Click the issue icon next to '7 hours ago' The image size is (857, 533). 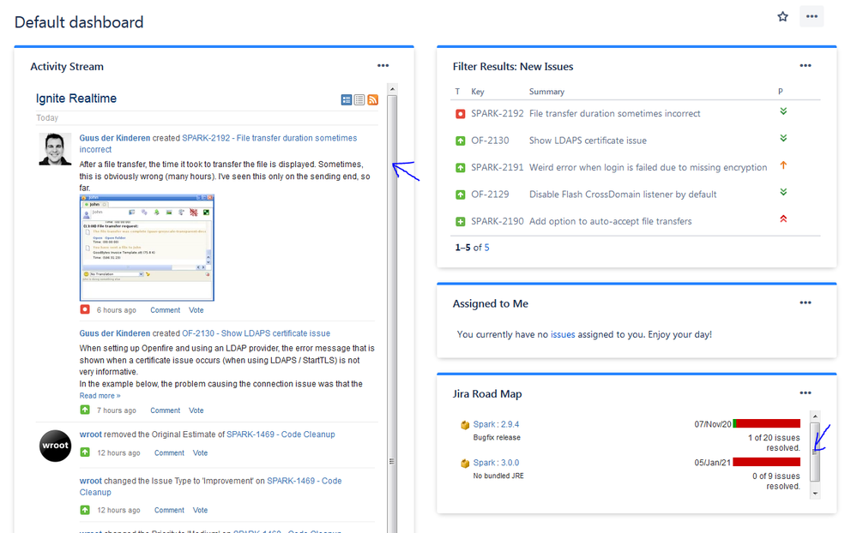(85, 410)
